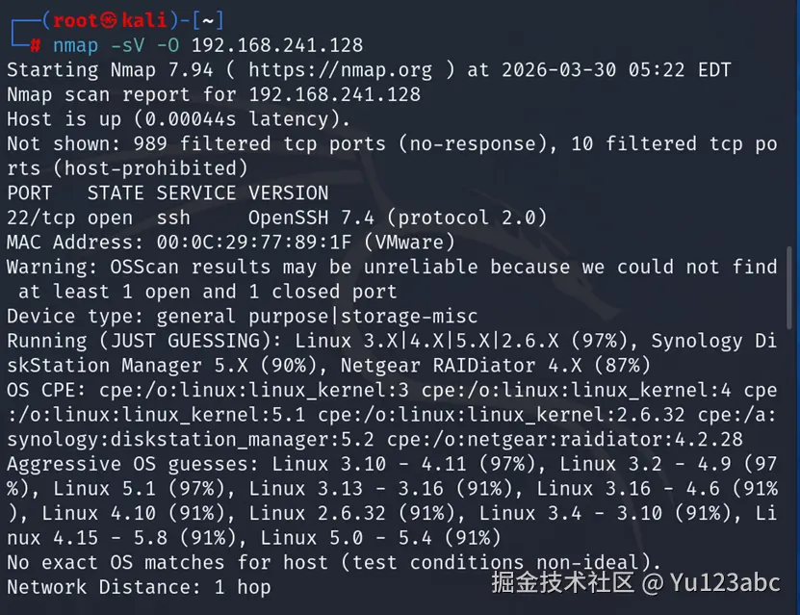
Task: Click the 掘金技术社区 watermark text
Action: click(x=563, y=582)
